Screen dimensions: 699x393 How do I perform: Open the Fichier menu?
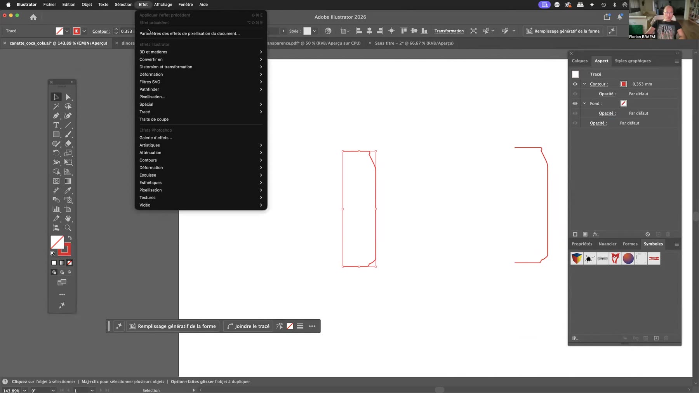[x=50, y=5]
